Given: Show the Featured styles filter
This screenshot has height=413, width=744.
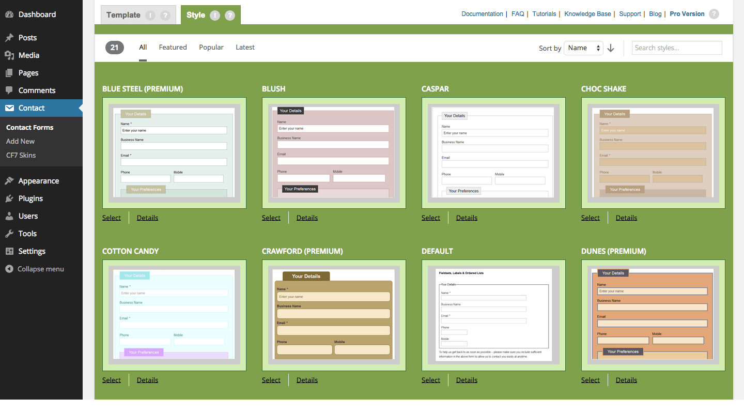Looking at the screenshot, I should tap(173, 47).
